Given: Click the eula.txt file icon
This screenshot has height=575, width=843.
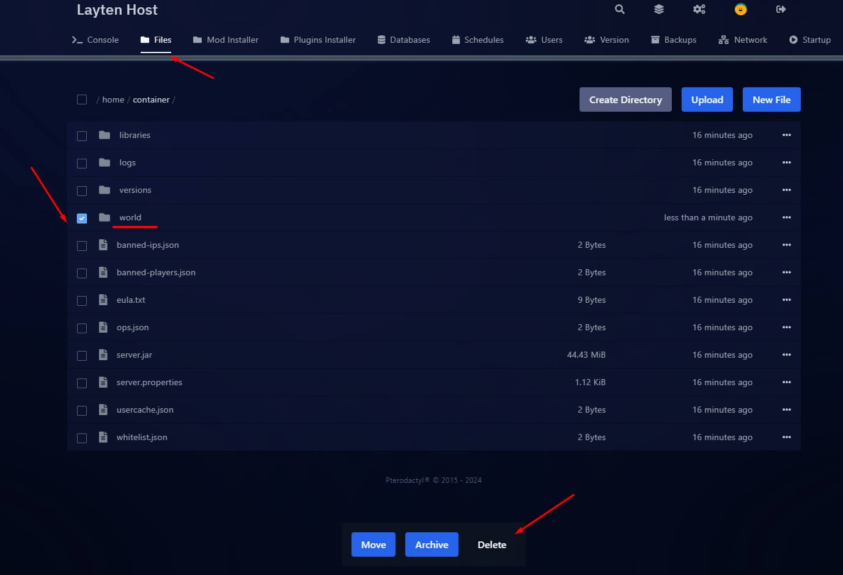Looking at the screenshot, I should click(x=103, y=300).
